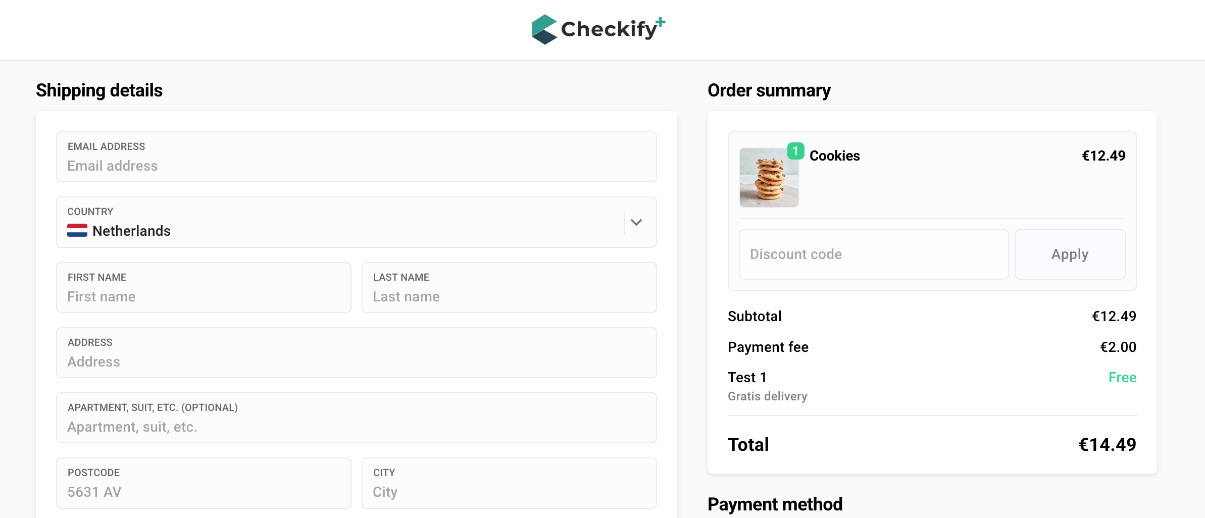Screen dimensions: 1205x518
Task: Click the Checkify logo in the header
Action: (x=598, y=29)
